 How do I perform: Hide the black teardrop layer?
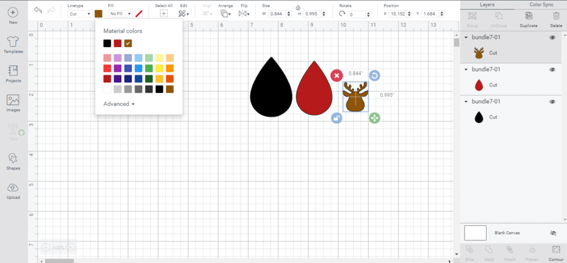click(552, 102)
